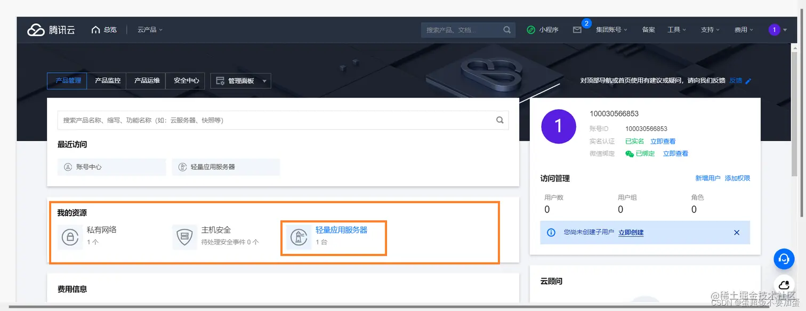806x311 pixels.
Task: Open recently visited 轻量应用服务器
Action: [x=226, y=167]
